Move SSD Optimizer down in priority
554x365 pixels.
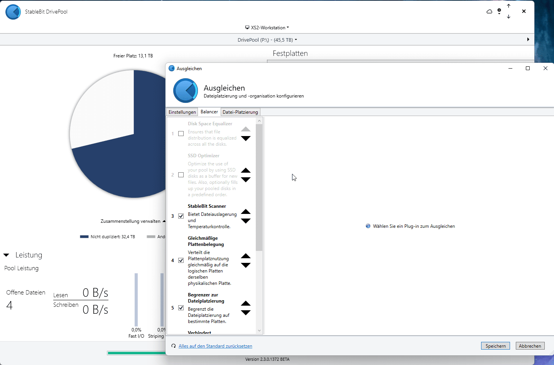pos(246,180)
